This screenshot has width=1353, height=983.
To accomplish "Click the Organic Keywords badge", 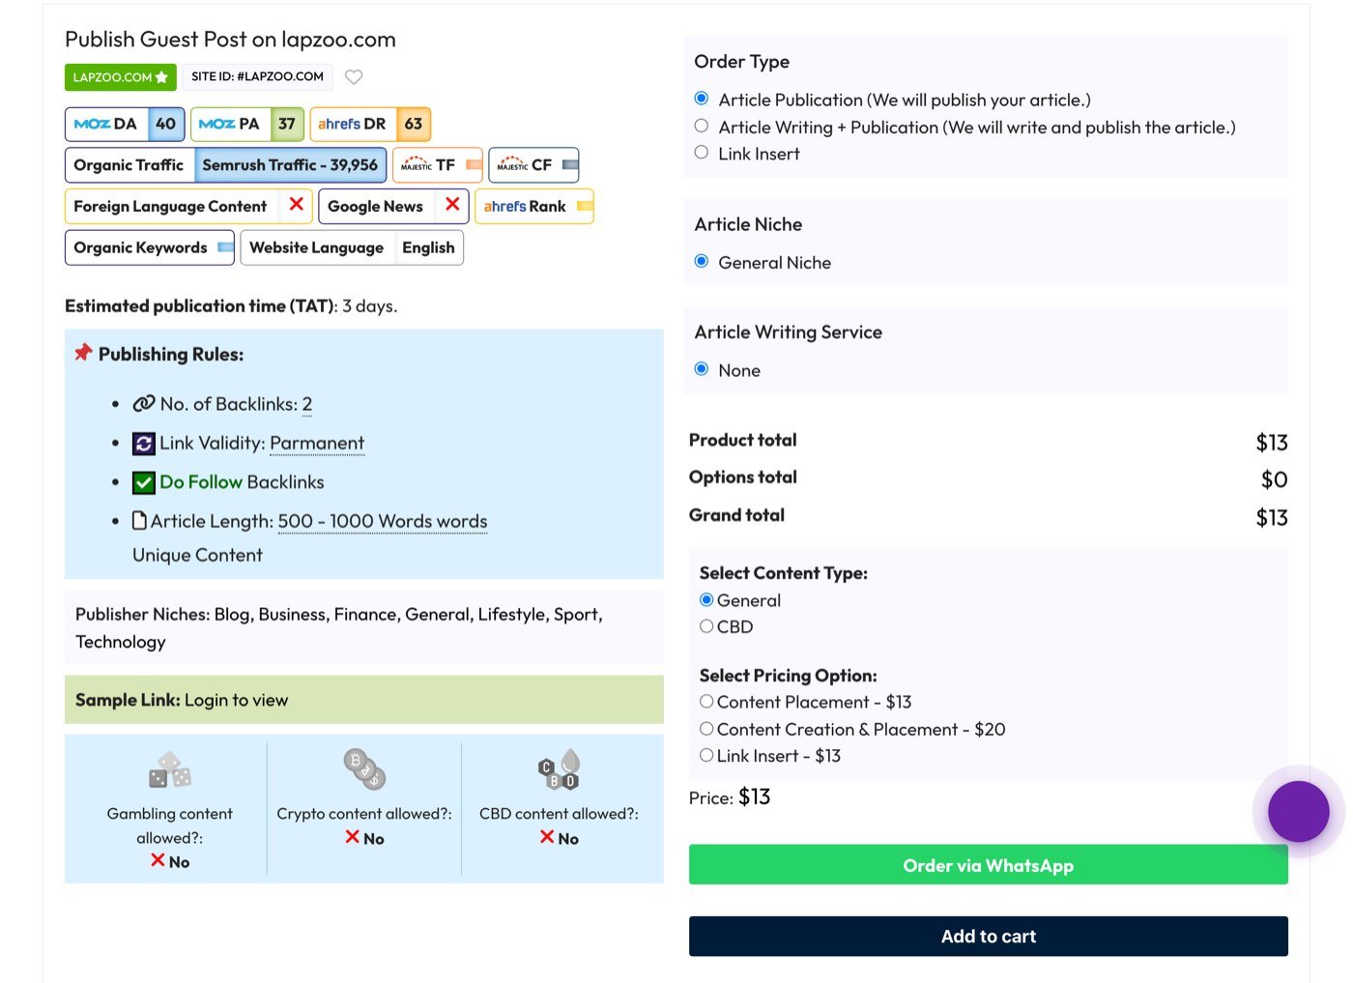I will pos(150,247).
